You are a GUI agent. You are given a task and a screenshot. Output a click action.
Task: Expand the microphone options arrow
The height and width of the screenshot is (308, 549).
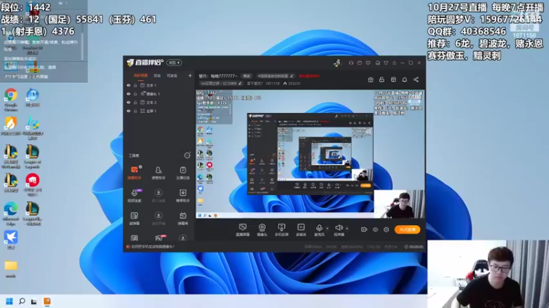pyautogui.click(x=327, y=229)
